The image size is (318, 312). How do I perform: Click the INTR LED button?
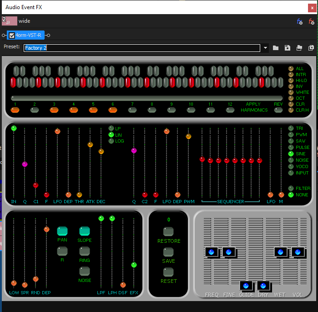(x=291, y=75)
